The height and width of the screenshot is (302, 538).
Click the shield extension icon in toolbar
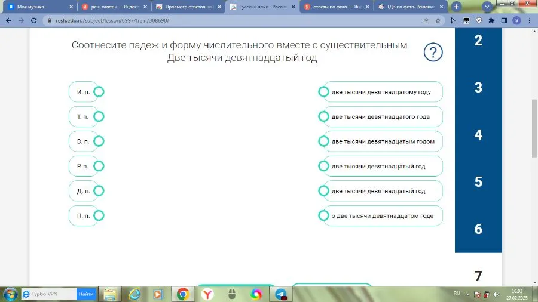479,20
